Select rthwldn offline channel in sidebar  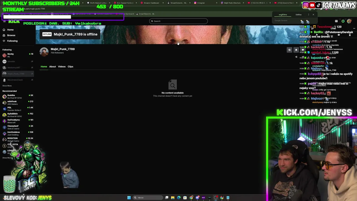(17, 61)
